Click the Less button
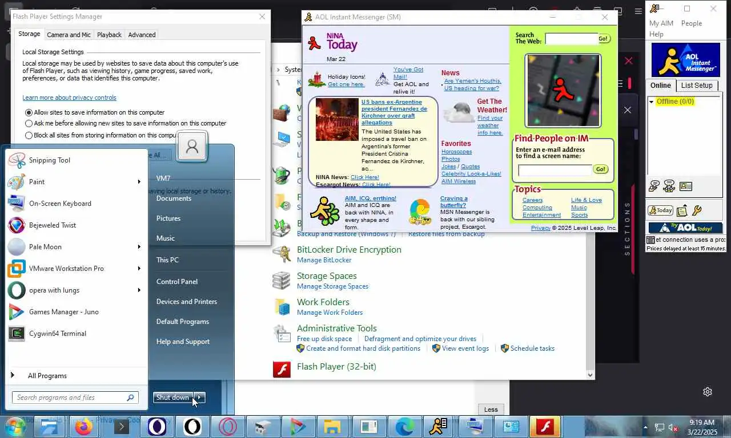731x438 pixels. pos(491,409)
